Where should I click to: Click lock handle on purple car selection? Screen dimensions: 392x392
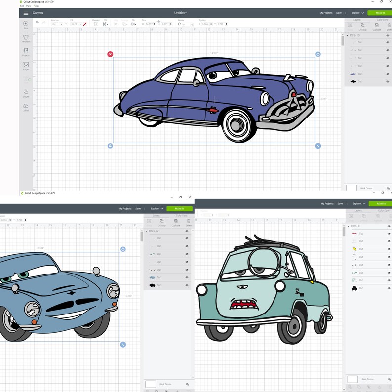click(x=110, y=146)
